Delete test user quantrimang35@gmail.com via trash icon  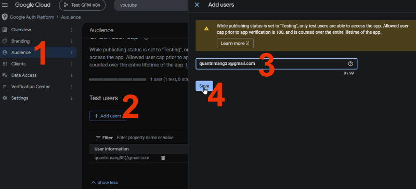pos(163,158)
